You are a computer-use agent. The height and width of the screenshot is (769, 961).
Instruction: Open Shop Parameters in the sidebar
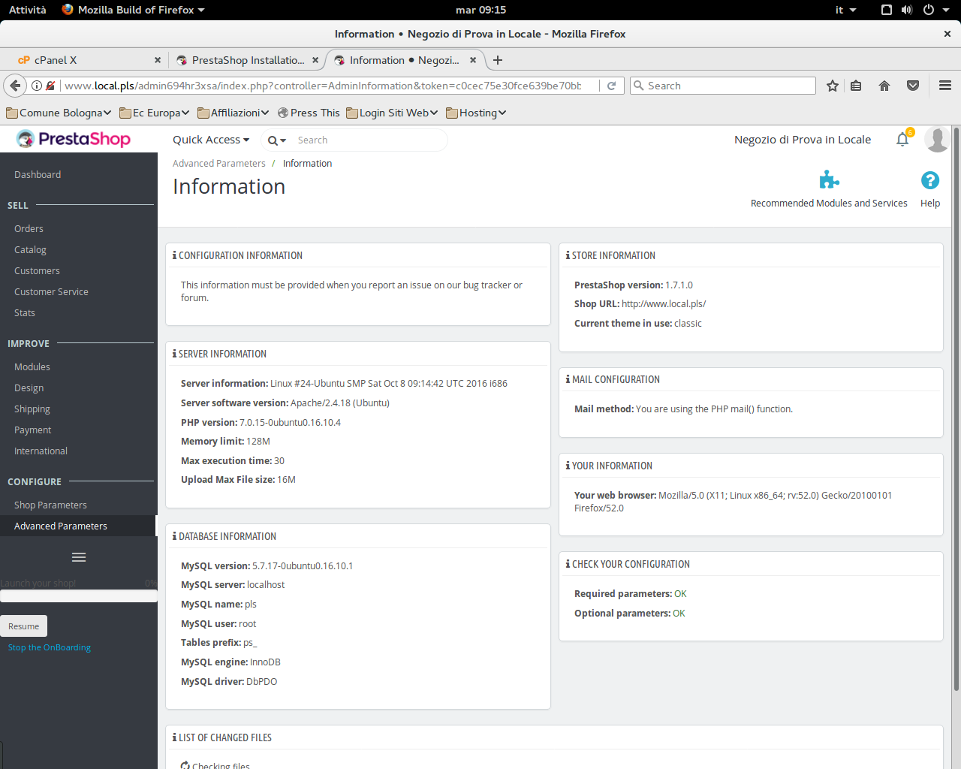pyautogui.click(x=50, y=505)
